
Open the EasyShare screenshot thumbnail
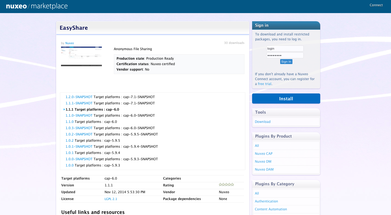(x=81, y=56)
